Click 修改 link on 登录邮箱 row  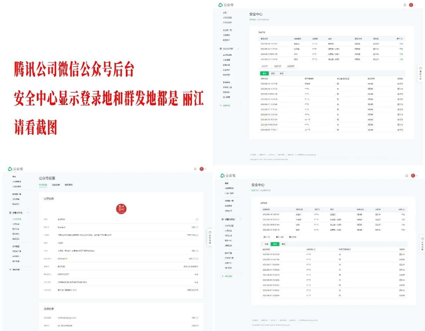pyautogui.click(x=194, y=318)
